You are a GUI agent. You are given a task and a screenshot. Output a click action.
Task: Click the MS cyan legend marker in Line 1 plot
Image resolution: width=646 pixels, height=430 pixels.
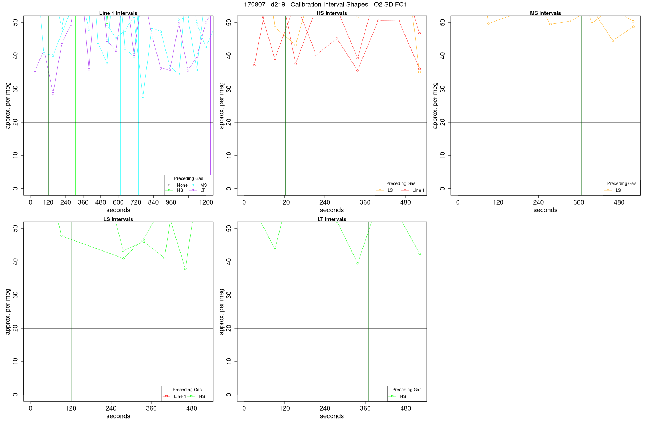click(193, 185)
